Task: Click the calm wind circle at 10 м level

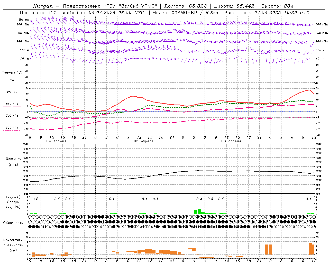Action: pos(230,59)
